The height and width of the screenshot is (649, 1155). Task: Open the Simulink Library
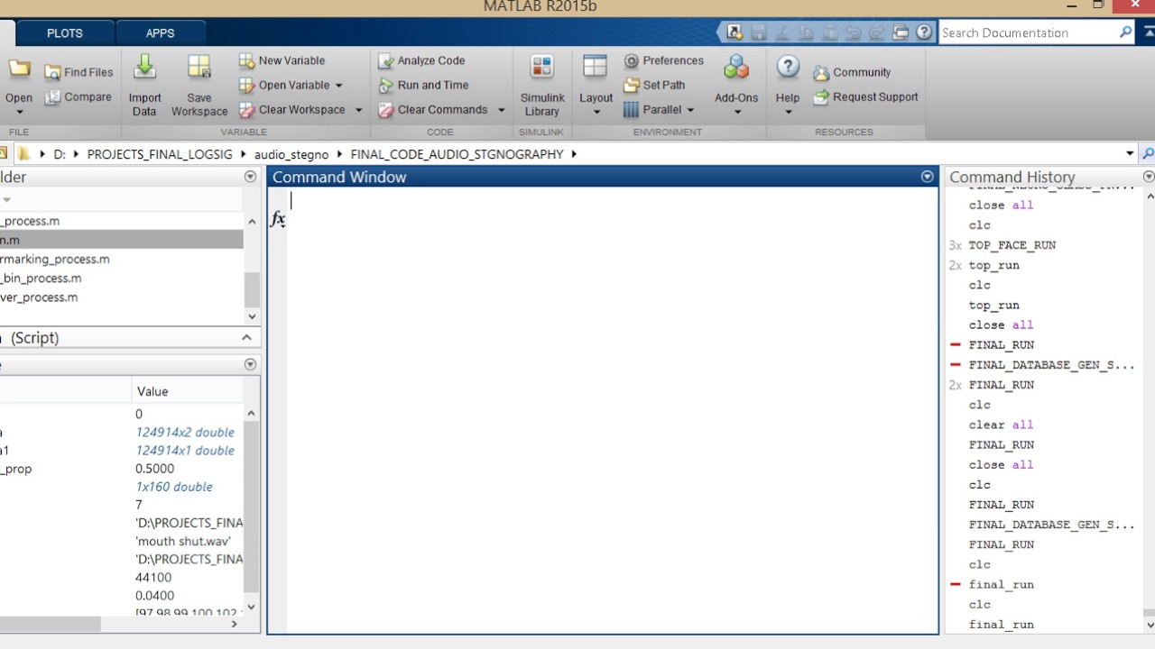(x=542, y=86)
